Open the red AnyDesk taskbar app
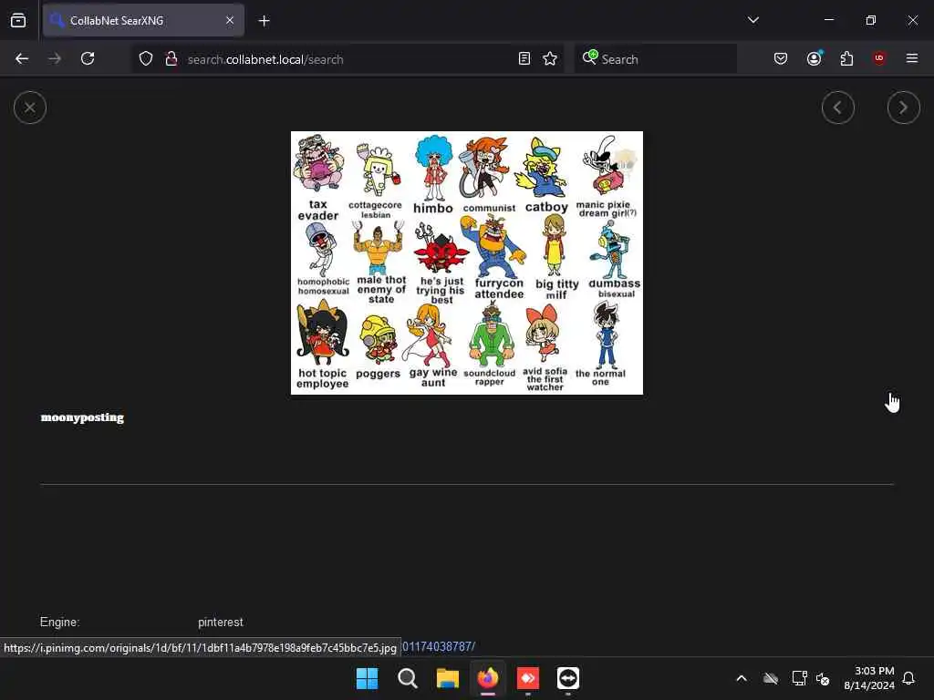This screenshot has height=700, width=934. [528, 678]
